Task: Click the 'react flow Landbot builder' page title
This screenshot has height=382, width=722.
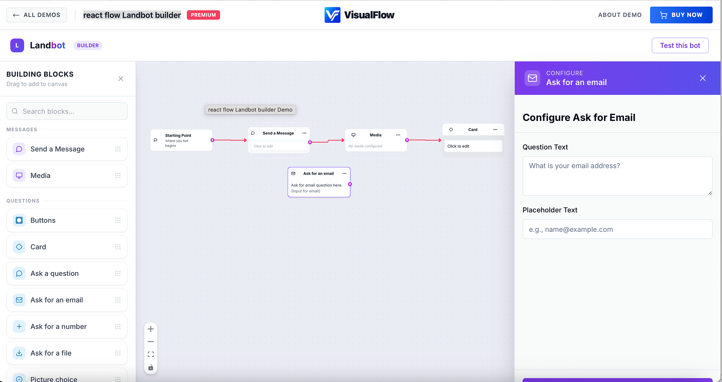Action: click(132, 15)
